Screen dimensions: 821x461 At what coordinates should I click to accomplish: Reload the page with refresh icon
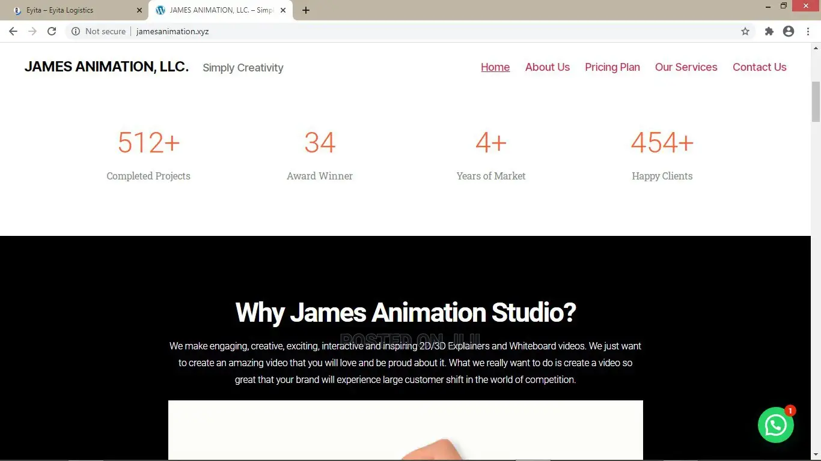point(52,31)
